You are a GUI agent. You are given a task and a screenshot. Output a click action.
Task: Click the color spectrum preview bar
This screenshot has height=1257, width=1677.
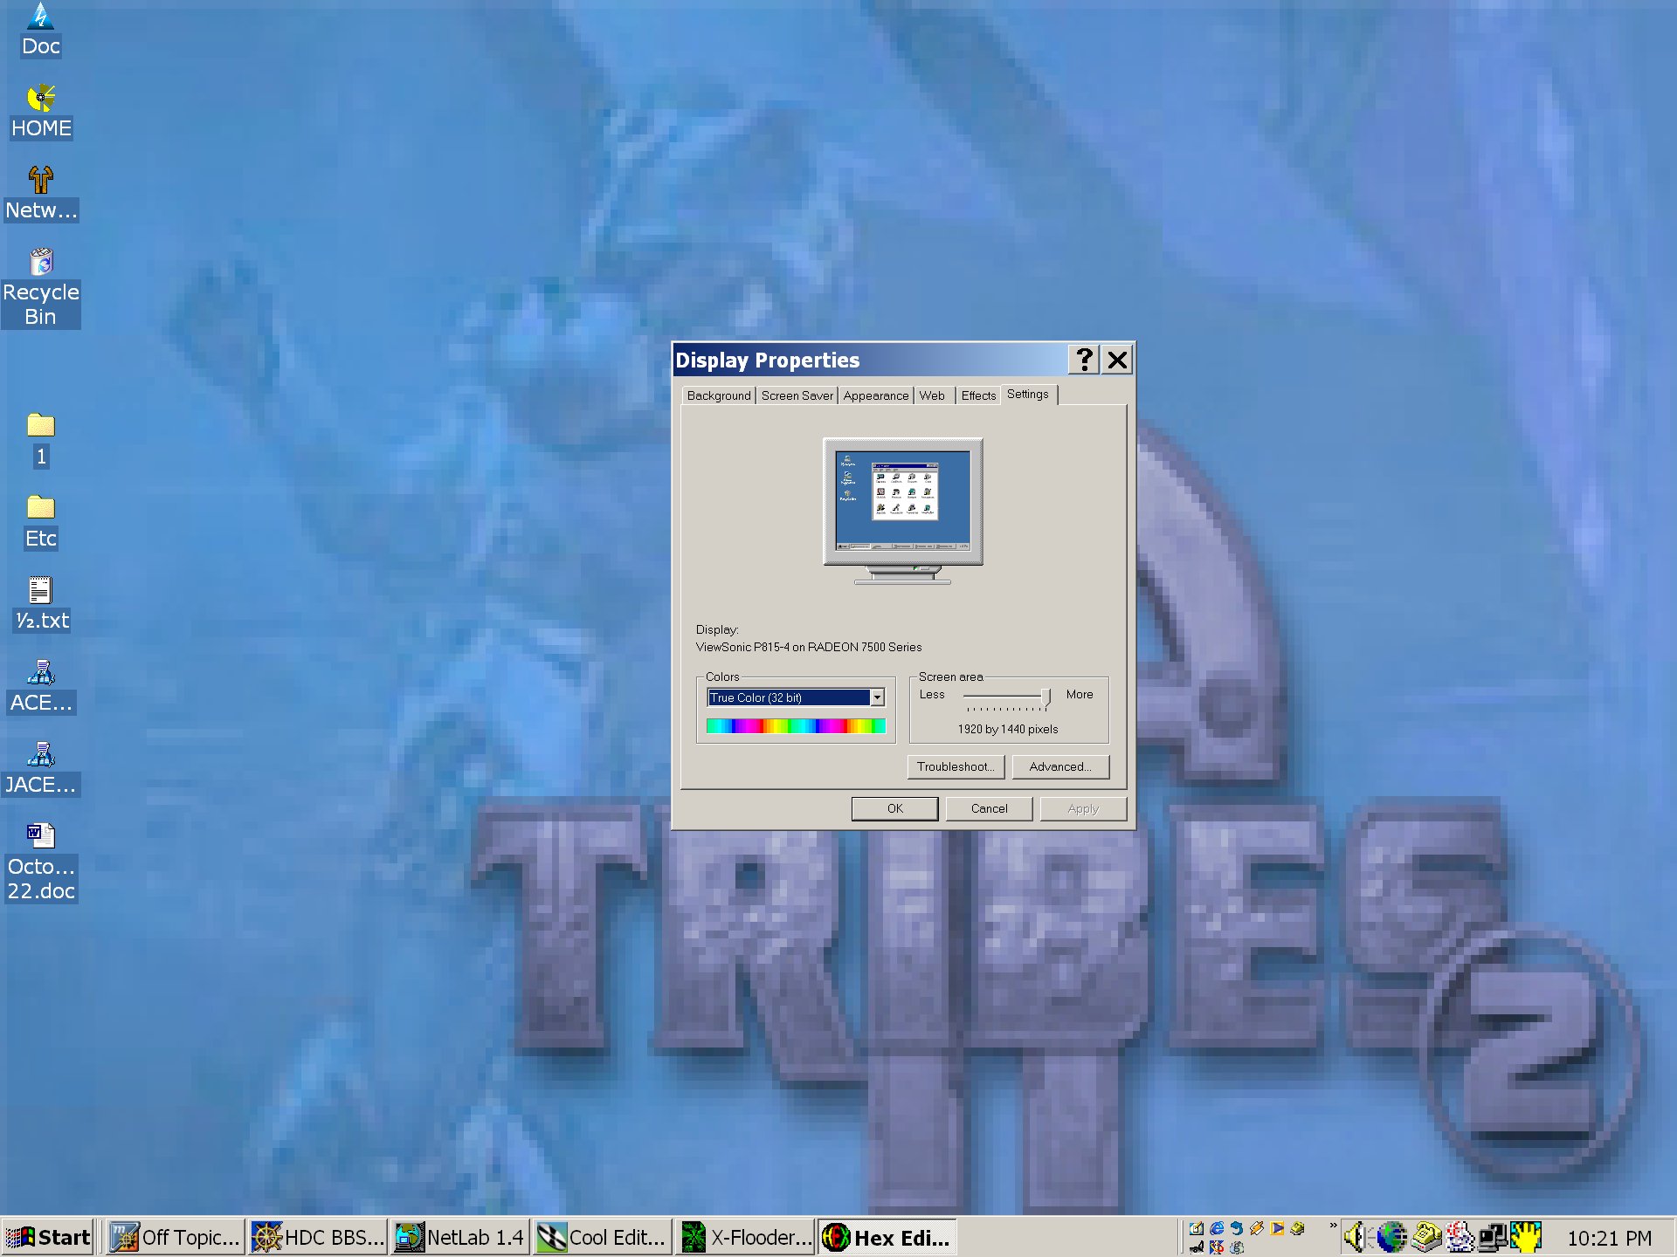tap(795, 726)
